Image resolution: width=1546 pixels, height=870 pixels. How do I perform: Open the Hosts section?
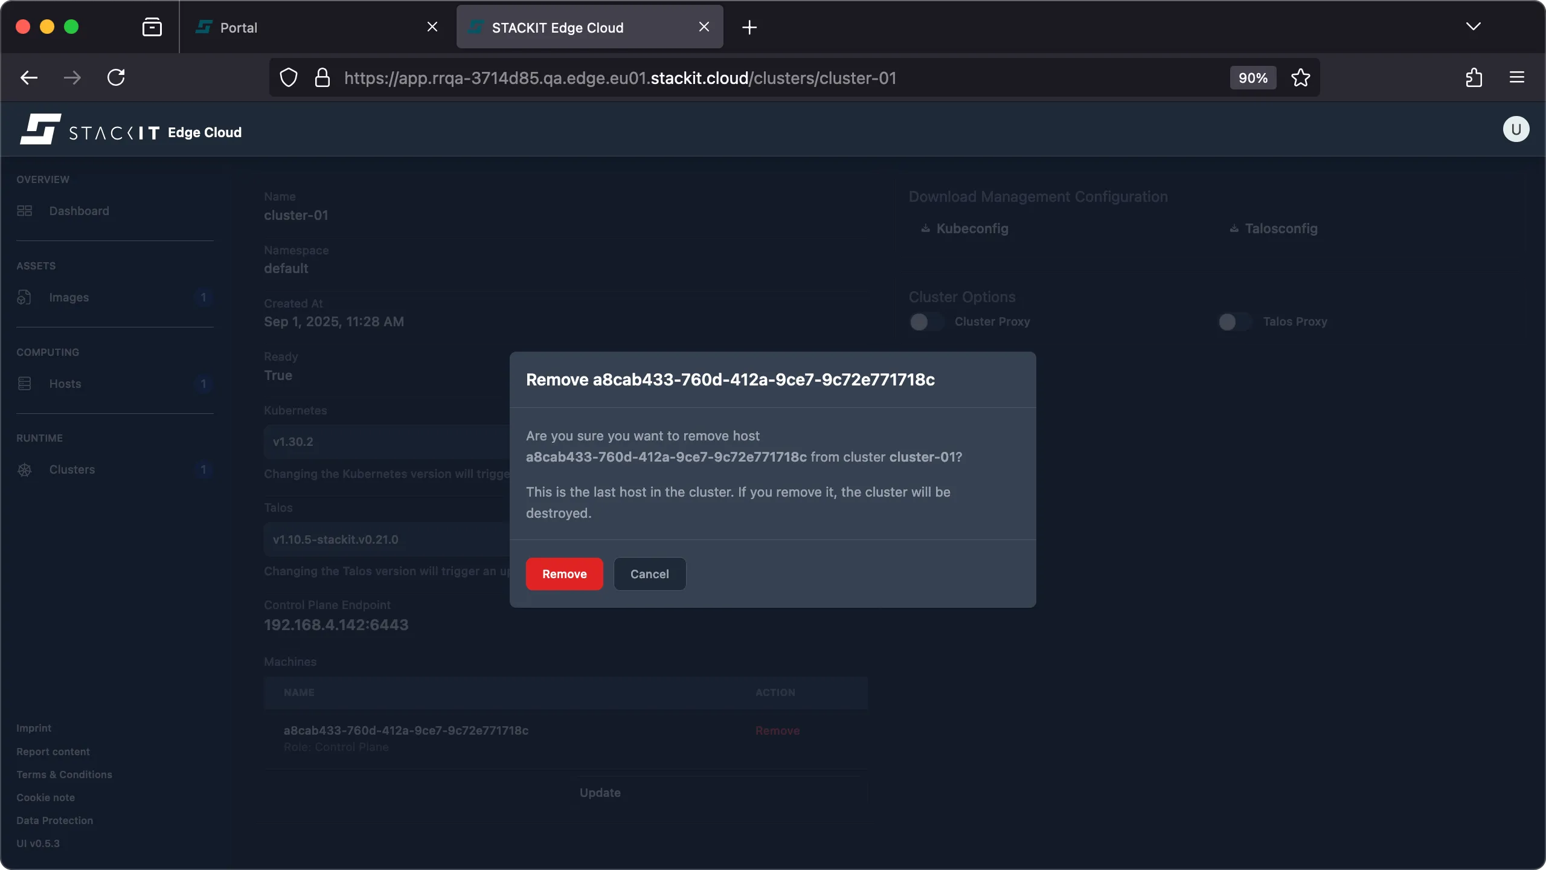pyautogui.click(x=65, y=383)
